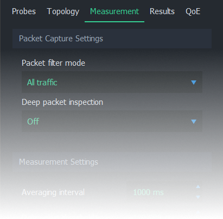The height and width of the screenshot is (219, 223).
Task: Click the green underline beneath the Measurement tab
Action: coord(114,22)
